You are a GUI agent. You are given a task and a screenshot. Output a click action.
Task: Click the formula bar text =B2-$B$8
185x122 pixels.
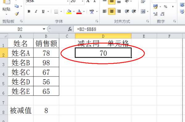coord(87,29)
